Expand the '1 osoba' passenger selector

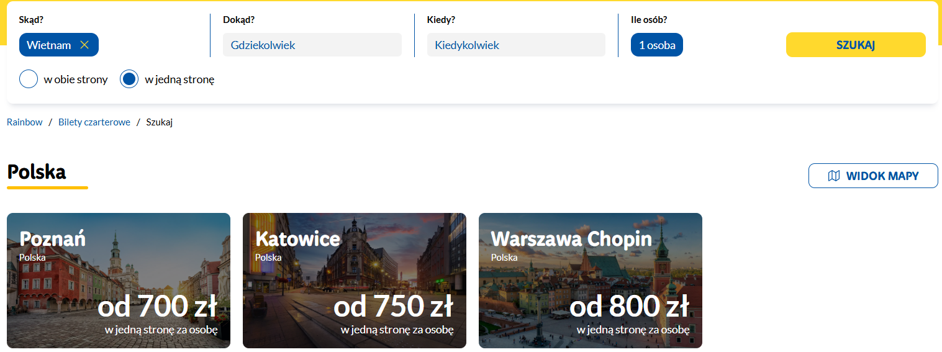click(657, 45)
